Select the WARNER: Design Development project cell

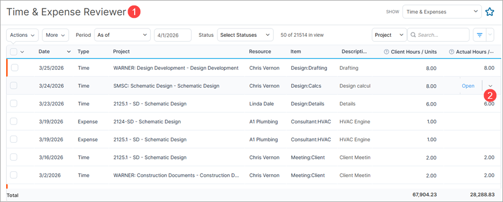pyautogui.click(x=176, y=68)
